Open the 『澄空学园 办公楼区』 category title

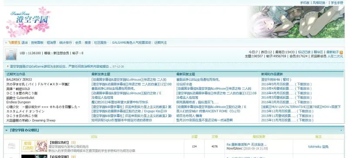pyautogui.click(x=25, y=130)
